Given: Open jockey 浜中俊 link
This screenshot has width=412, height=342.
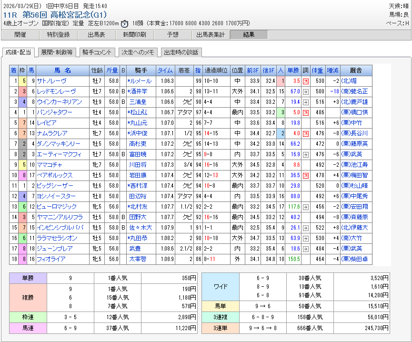Looking at the screenshot, I should [x=139, y=133].
